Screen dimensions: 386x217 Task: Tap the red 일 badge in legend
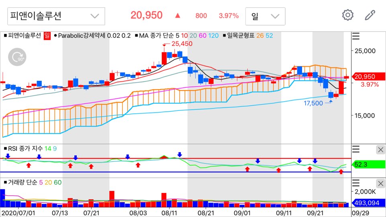click(x=47, y=36)
